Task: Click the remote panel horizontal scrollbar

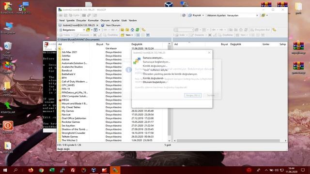Action: [x=228, y=141]
